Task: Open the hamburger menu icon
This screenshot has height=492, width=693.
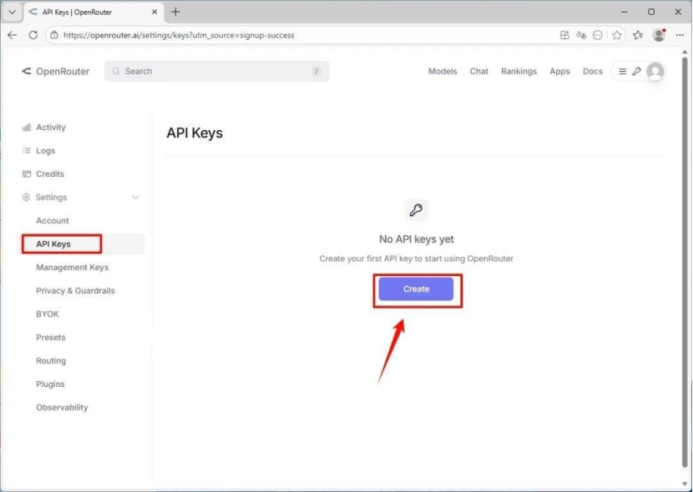Action: pos(622,71)
